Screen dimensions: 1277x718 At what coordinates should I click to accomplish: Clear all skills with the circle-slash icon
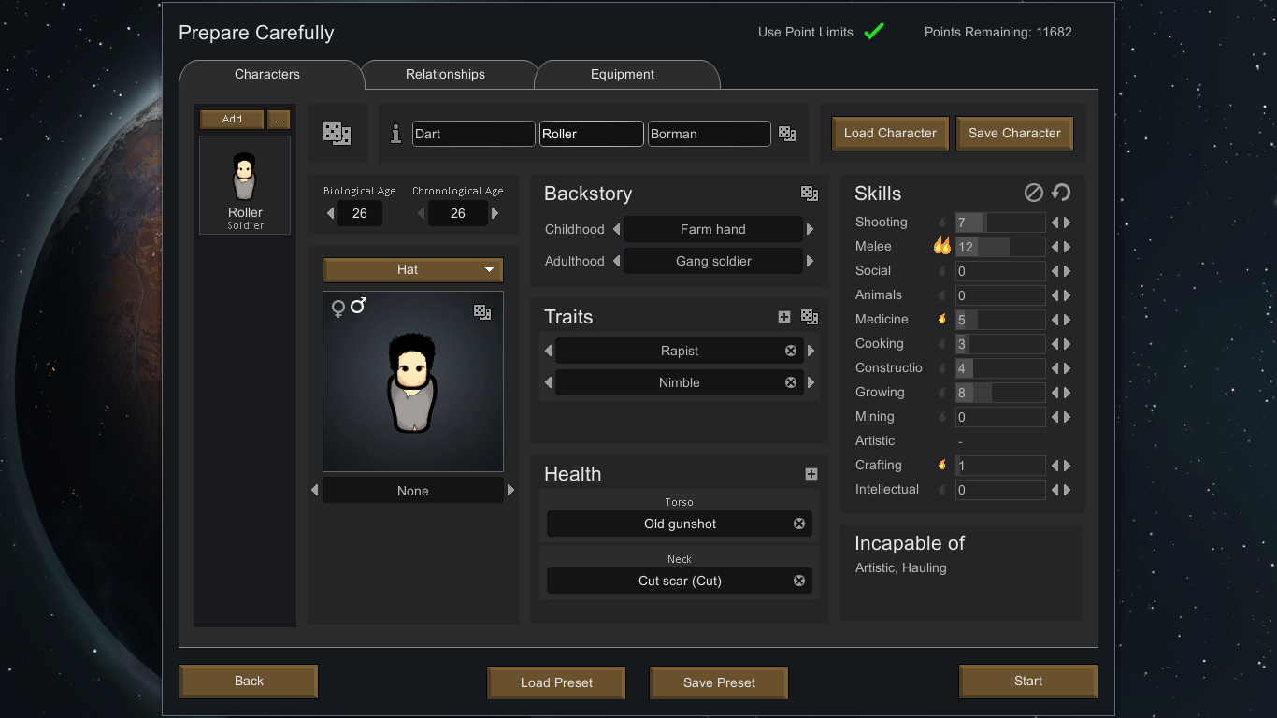pos(1033,193)
